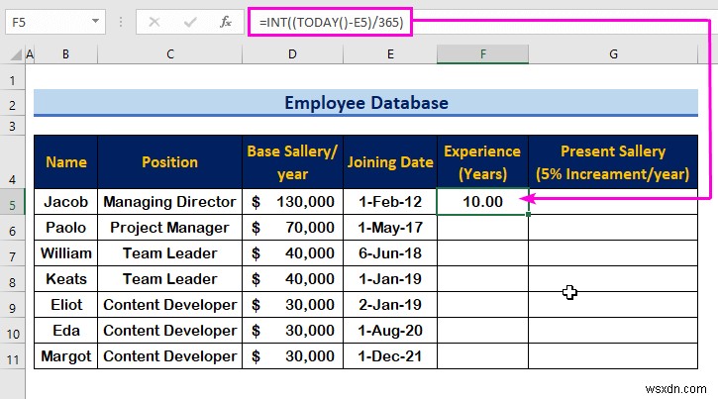Image resolution: width=718 pixels, height=399 pixels.
Task: Click the Select All corner triangle
Action: [17, 54]
